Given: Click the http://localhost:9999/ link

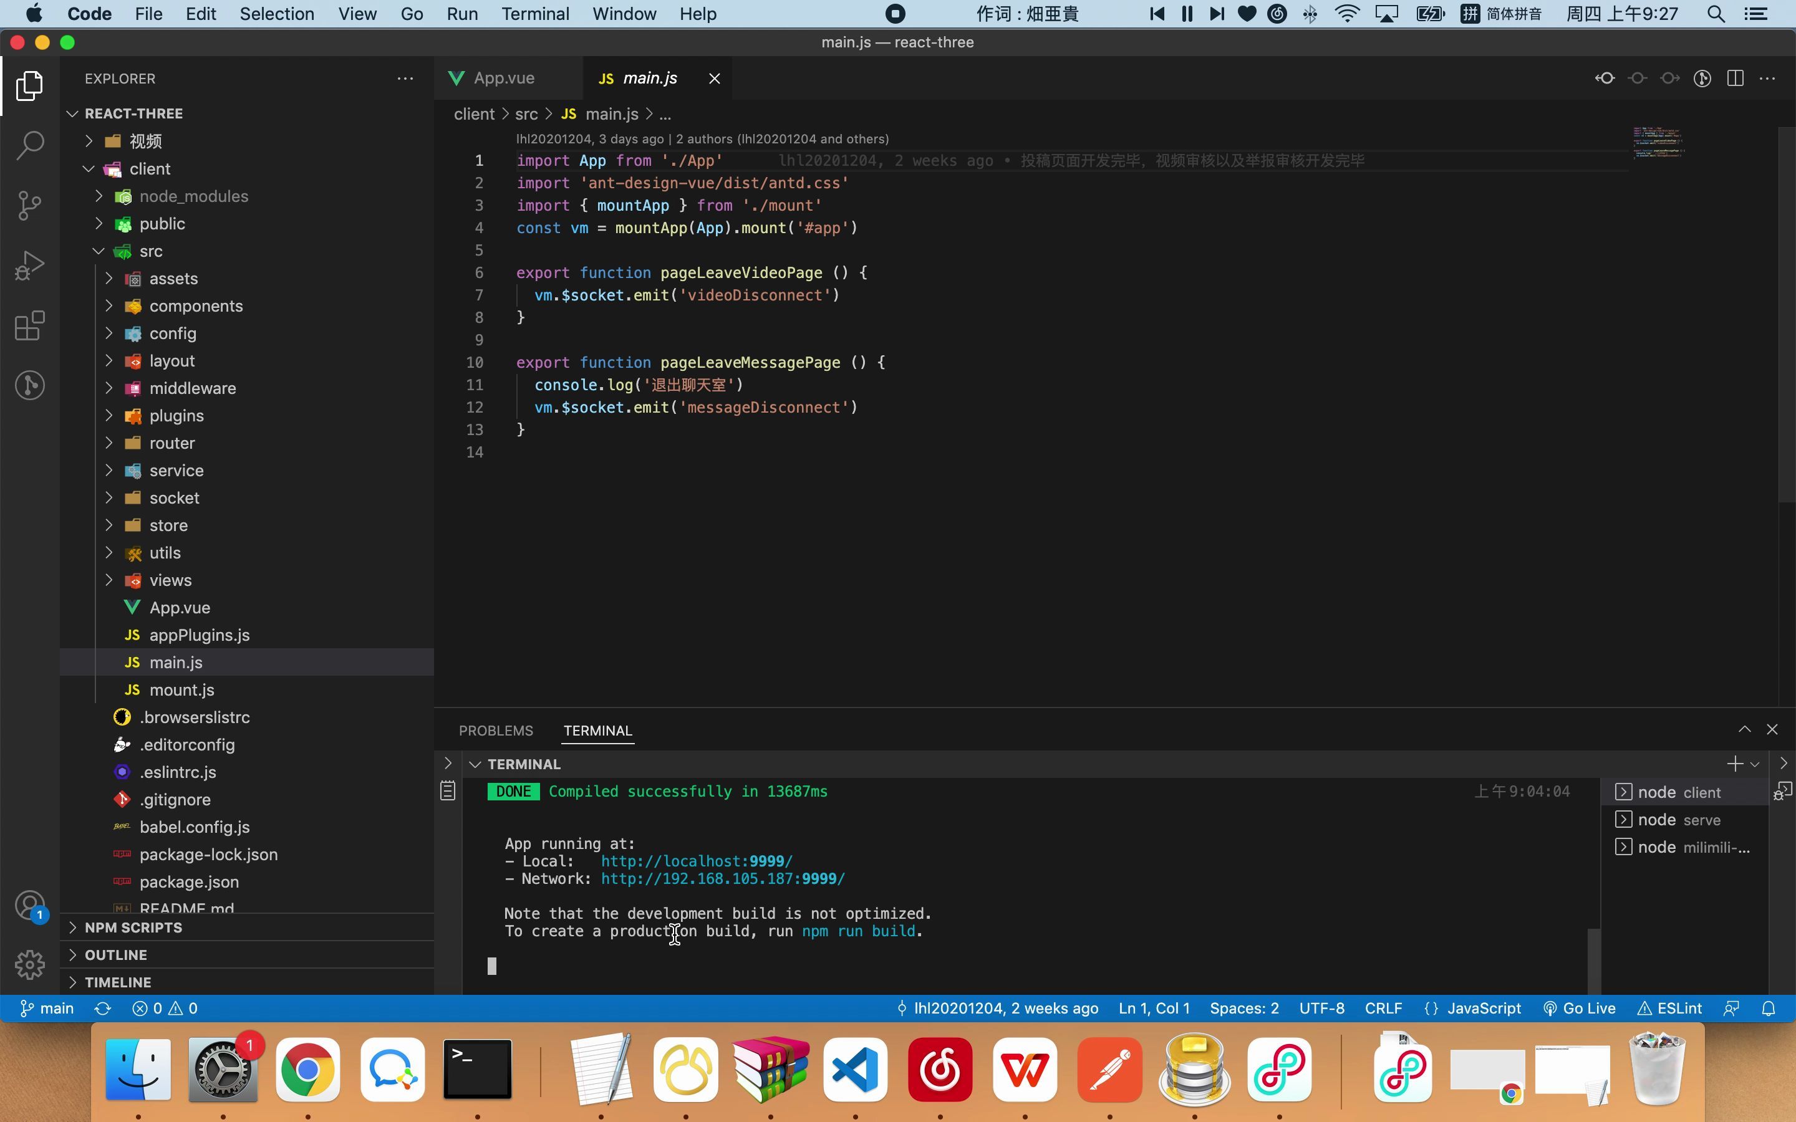Looking at the screenshot, I should point(696,860).
